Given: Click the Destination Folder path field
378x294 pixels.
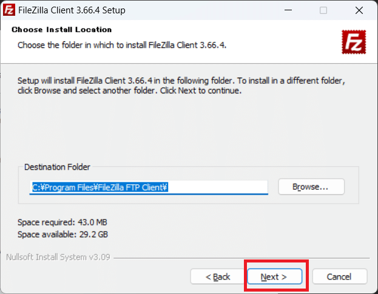Looking at the screenshot, I should pos(149,187).
